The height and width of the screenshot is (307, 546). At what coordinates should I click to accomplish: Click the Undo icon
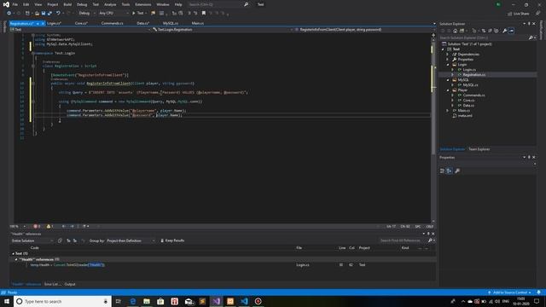tap(58, 14)
